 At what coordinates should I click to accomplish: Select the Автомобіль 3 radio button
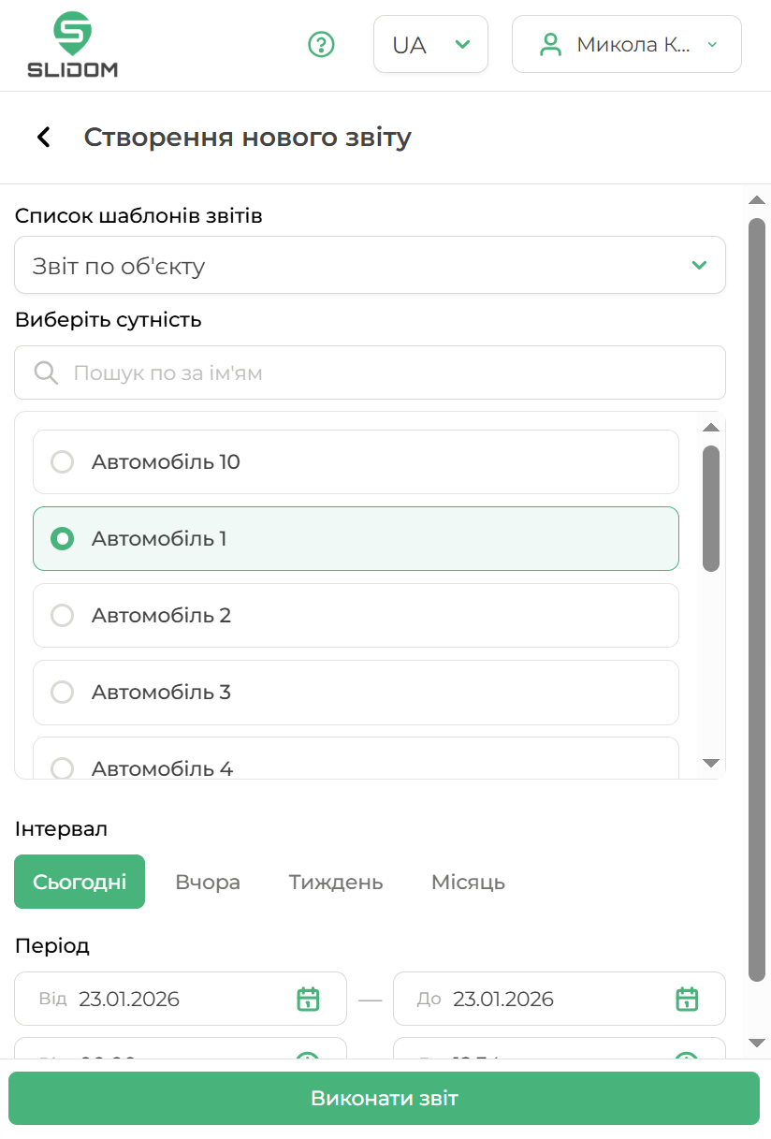(62, 692)
